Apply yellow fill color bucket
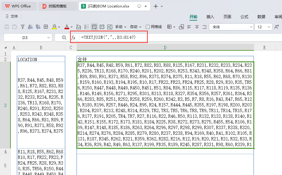The width and height of the screenshot is (282, 175). [54, 27]
